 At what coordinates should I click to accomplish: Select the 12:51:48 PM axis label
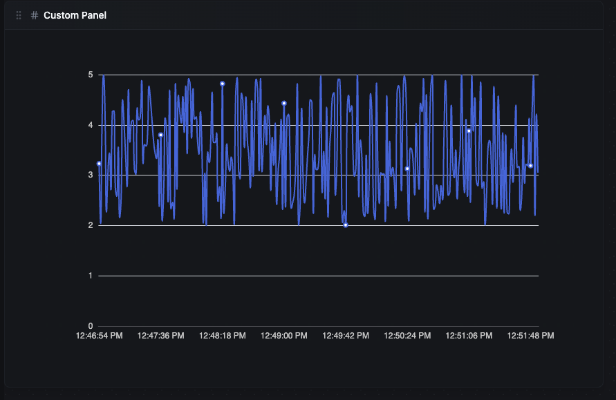[x=530, y=335]
